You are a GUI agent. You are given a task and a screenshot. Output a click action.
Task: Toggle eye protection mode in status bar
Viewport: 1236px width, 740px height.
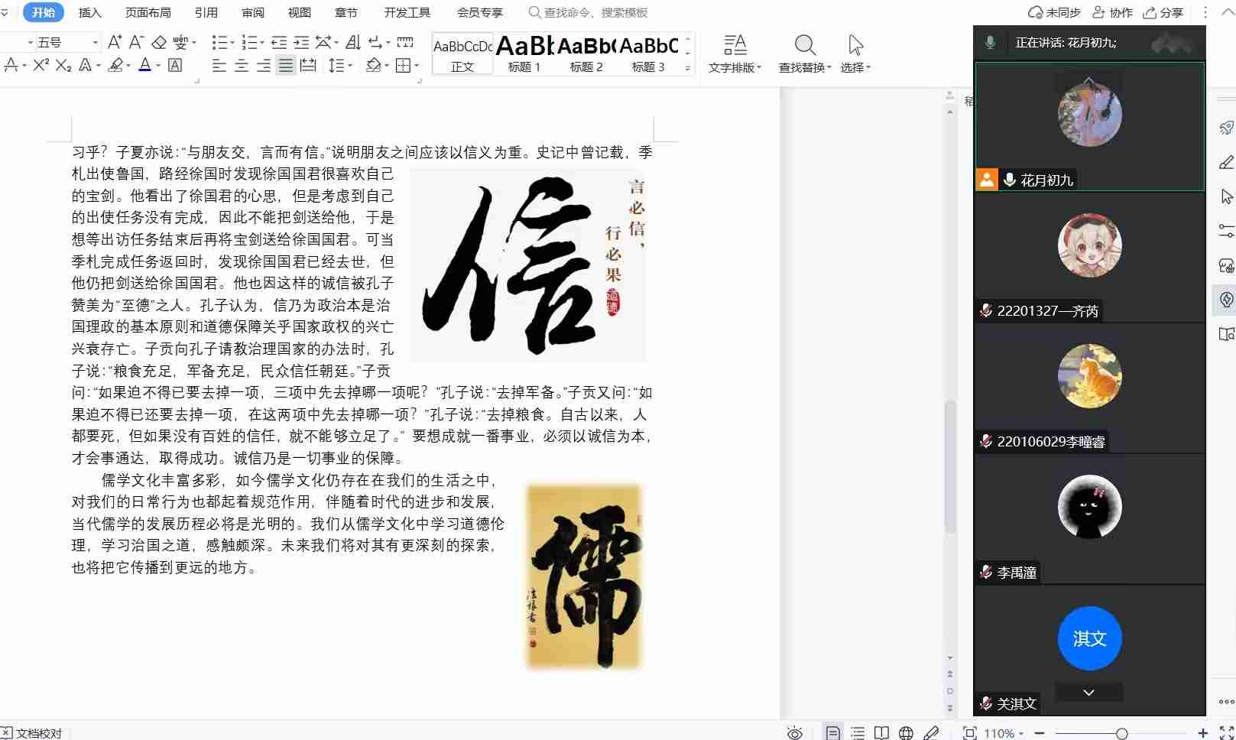pos(795,733)
